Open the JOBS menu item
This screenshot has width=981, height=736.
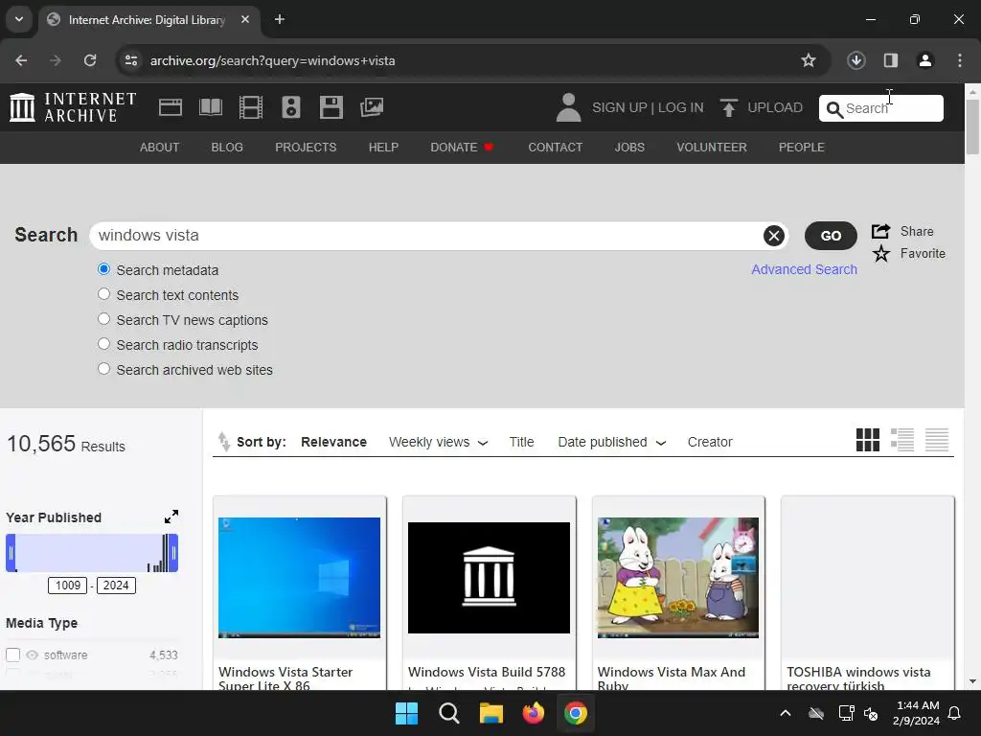[x=629, y=147]
